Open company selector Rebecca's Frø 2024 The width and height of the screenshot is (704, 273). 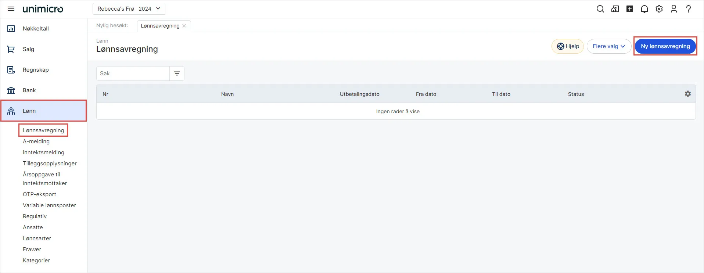tap(129, 9)
